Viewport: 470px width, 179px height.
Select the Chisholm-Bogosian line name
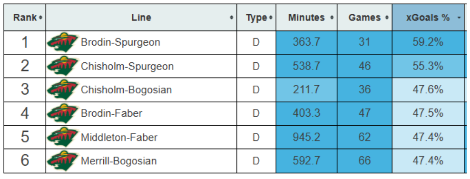126,89
